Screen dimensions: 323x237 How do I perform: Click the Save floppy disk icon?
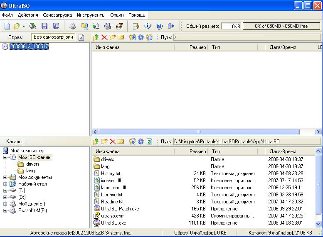pos(44,26)
